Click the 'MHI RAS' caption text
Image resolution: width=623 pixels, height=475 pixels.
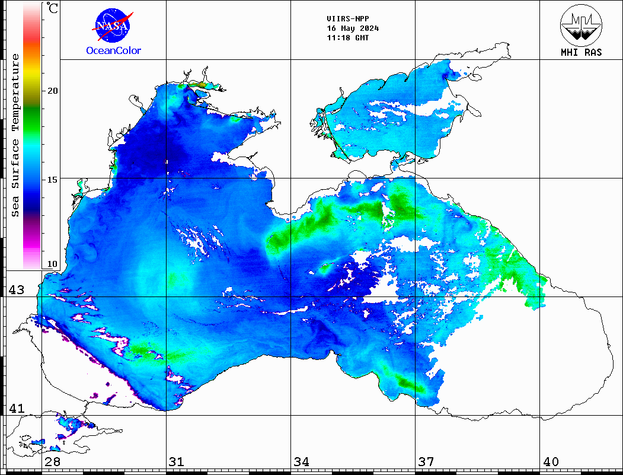tap(581, 52)
